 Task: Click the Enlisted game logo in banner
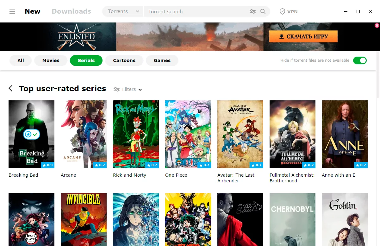pos(76,37)
